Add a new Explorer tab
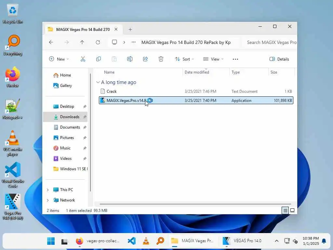Viewport: 333px width, 250px height. [x=130, y=30]
